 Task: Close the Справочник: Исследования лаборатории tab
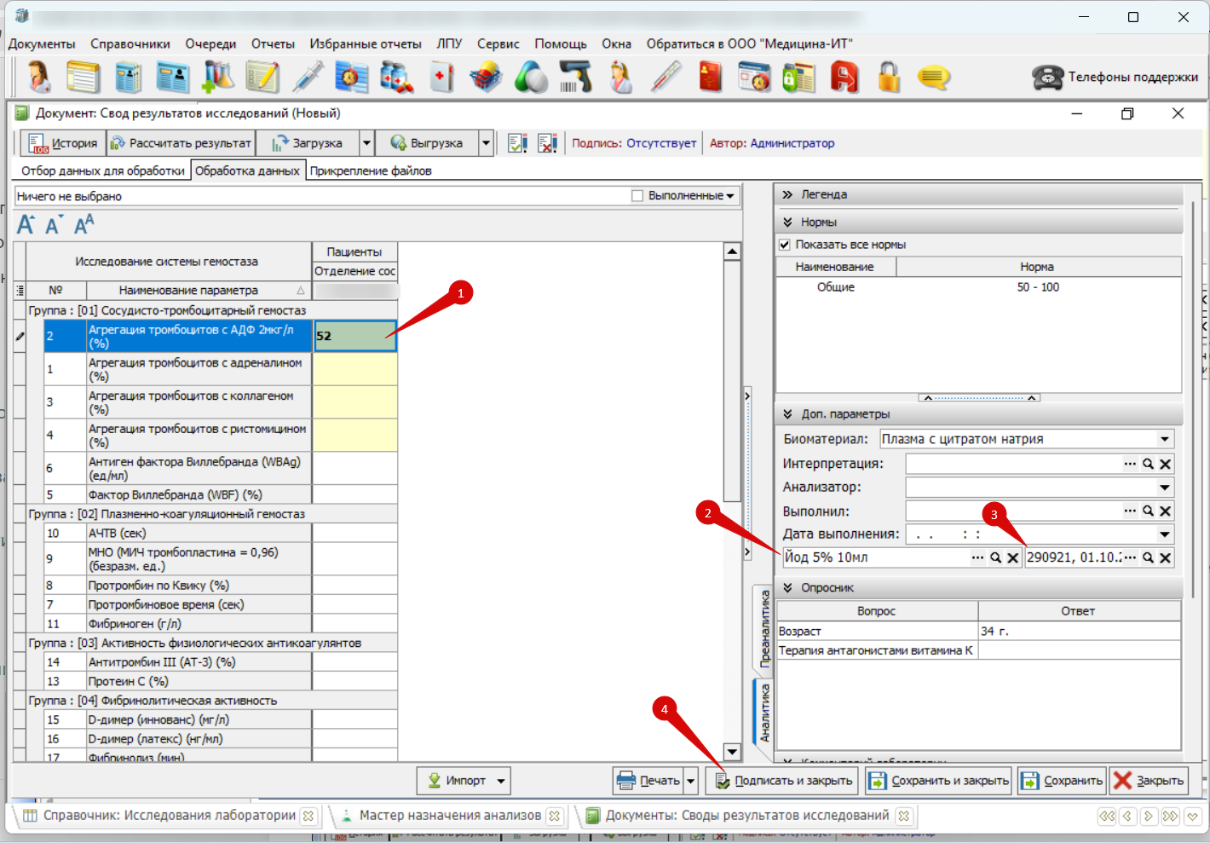308,816
